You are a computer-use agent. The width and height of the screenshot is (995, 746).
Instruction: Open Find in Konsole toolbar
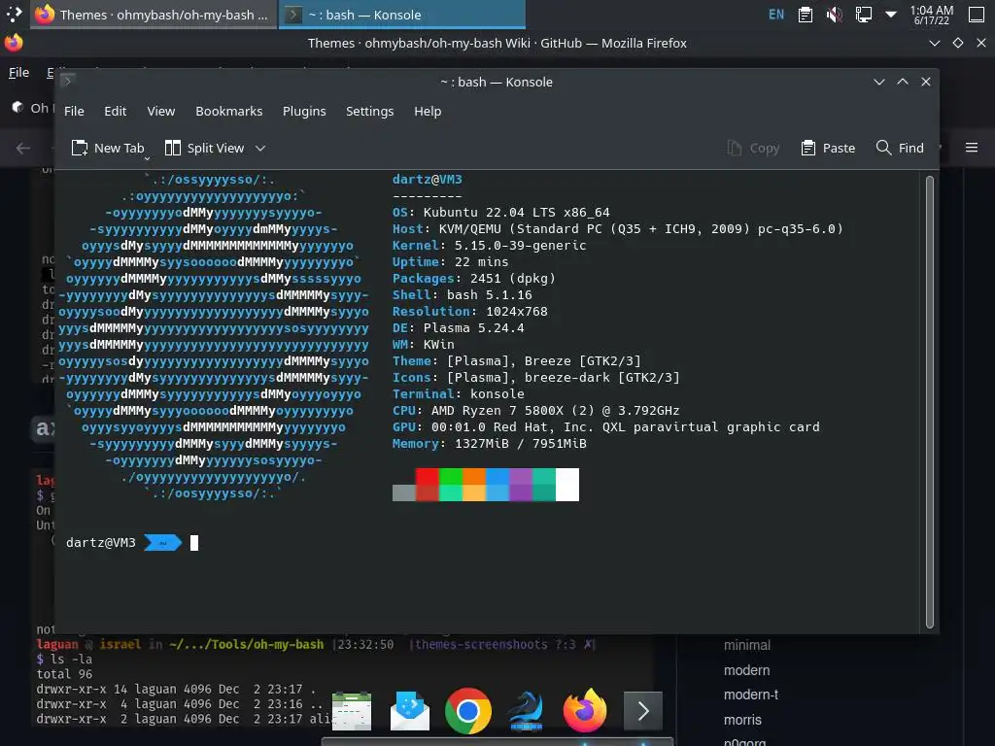click(x=900, y=148)
